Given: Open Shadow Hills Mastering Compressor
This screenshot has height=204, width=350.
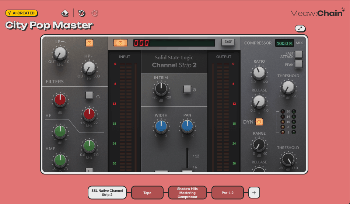Looking at the screenshot, I should pos(187,193).
